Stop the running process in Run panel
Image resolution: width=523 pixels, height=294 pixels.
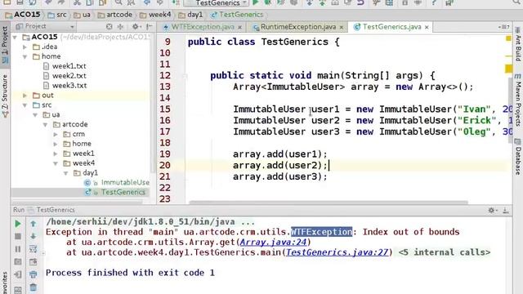(x=18, y=236)
